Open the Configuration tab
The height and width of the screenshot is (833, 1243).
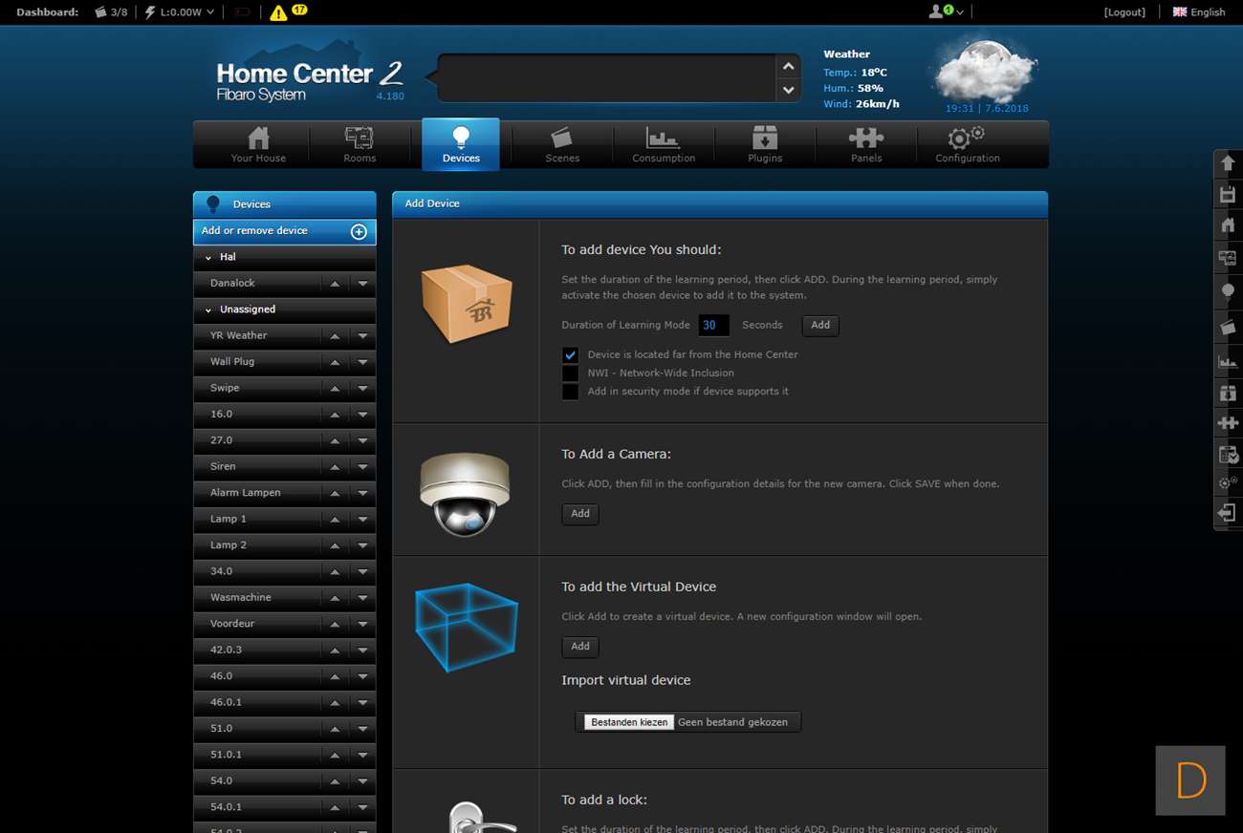point(968,145)
